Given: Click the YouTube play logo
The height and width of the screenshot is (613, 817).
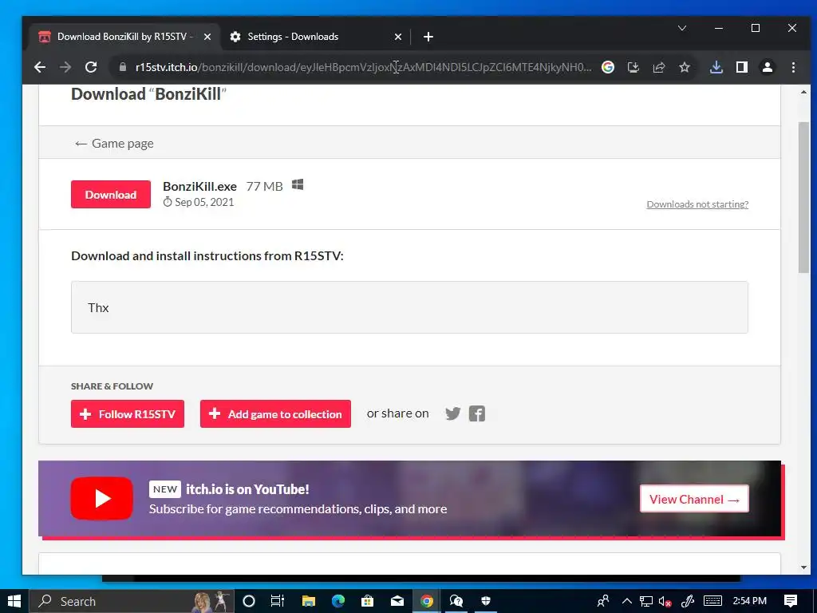Looking at the screenshot, I should [101, 498].
